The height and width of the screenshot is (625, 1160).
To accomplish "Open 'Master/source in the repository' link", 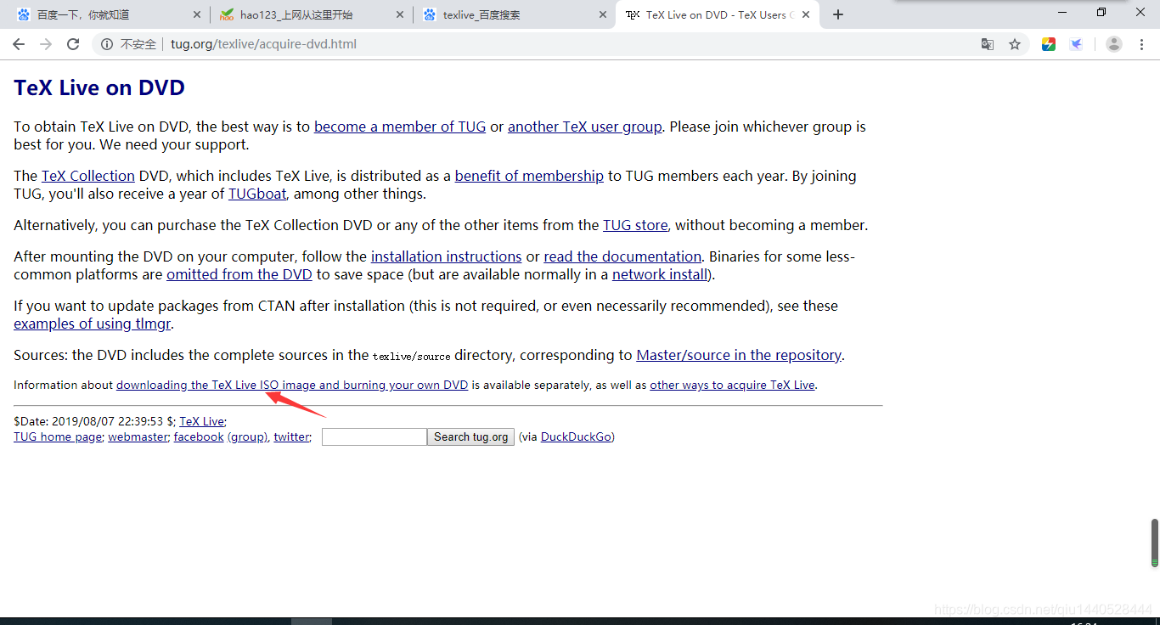I will pos(739,355).
